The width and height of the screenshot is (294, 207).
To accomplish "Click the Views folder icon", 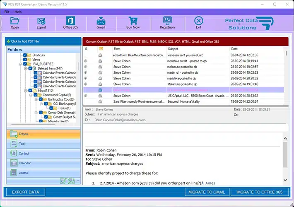I will [x=29, y=60].
